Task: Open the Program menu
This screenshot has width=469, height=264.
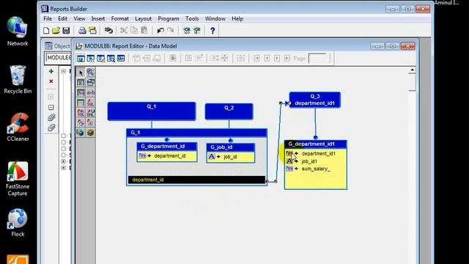Action: pos(169,18)
